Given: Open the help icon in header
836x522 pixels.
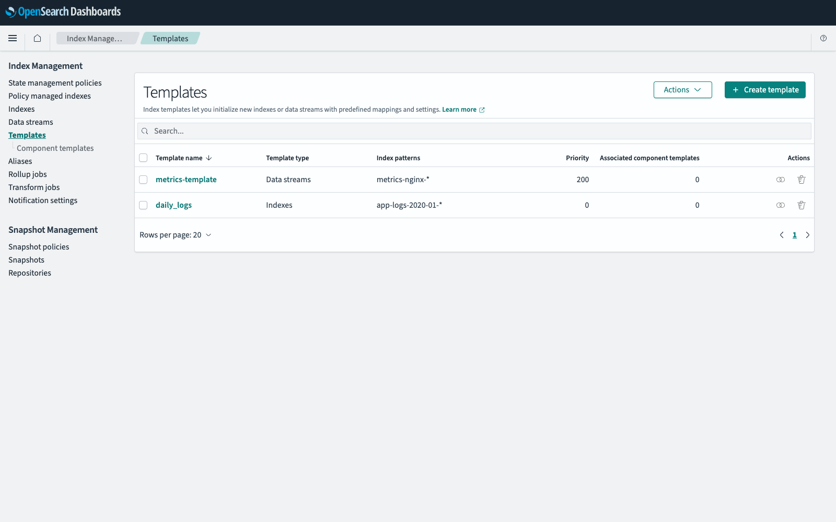Looking at the screenshot, I should point(823,38).
